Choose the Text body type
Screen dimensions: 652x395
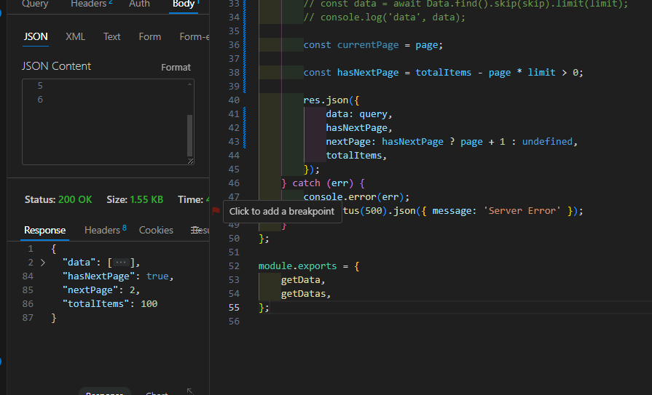click(112, 36)
